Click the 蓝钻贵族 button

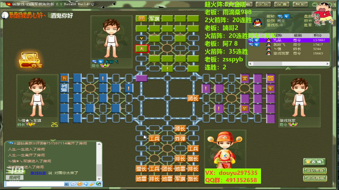tap(314, 171)
